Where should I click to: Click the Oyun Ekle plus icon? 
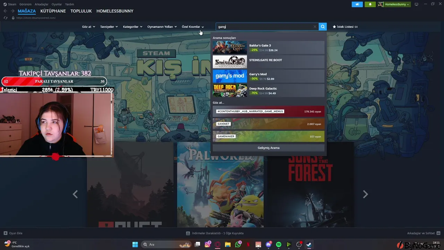(6, 233)
